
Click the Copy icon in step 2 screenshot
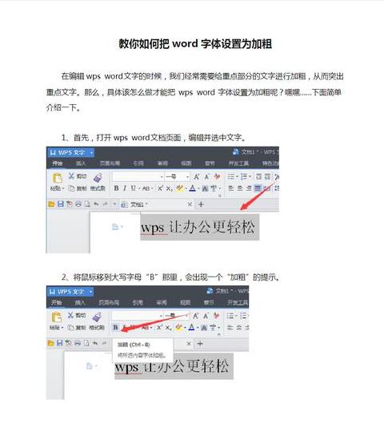(70, 328)
